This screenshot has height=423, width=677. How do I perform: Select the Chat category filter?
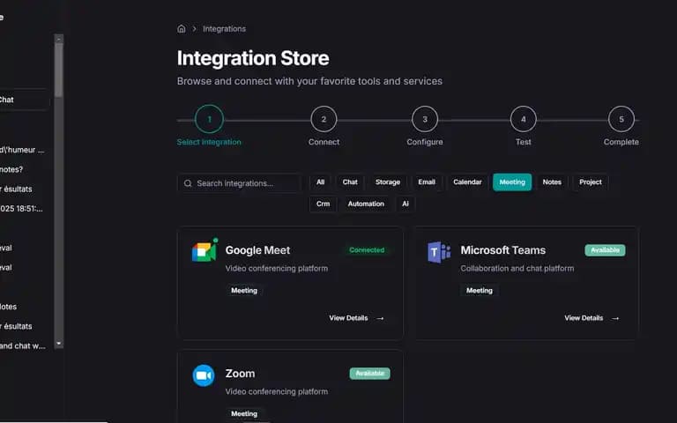350,182
